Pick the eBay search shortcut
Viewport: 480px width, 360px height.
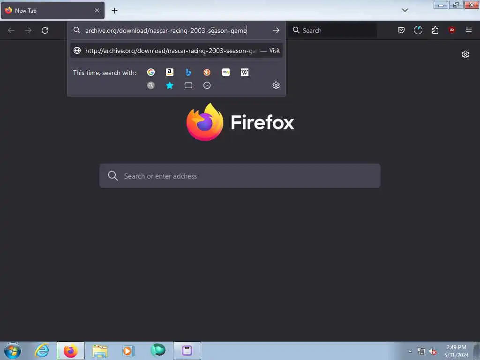pyautogui.click(x=226, y=72)
